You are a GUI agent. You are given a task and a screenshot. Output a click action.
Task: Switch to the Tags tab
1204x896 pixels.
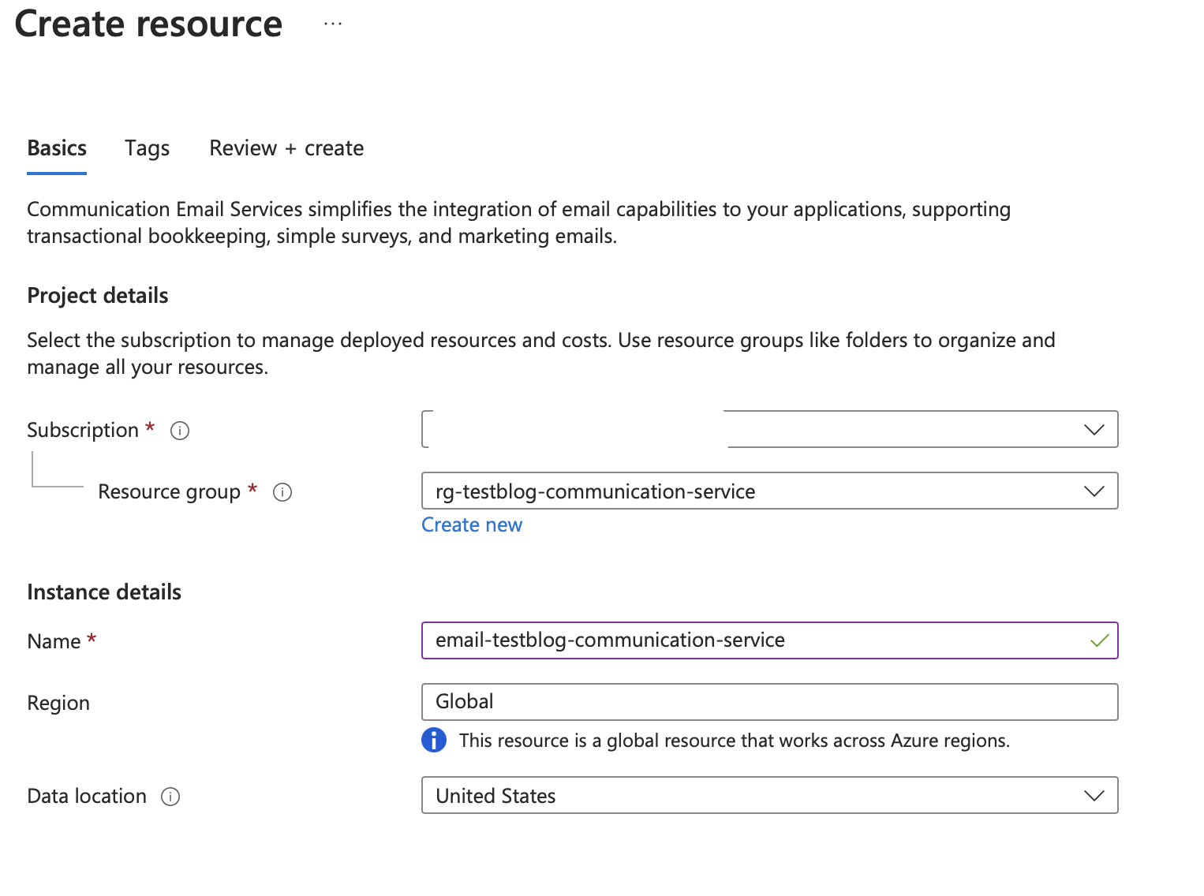pos(147,147)
